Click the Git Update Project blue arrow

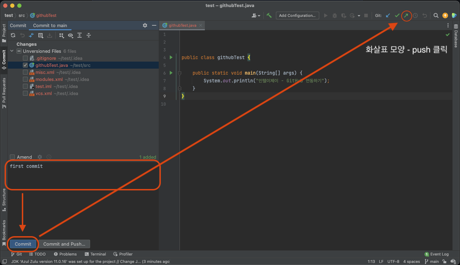(x=388, y=15)
